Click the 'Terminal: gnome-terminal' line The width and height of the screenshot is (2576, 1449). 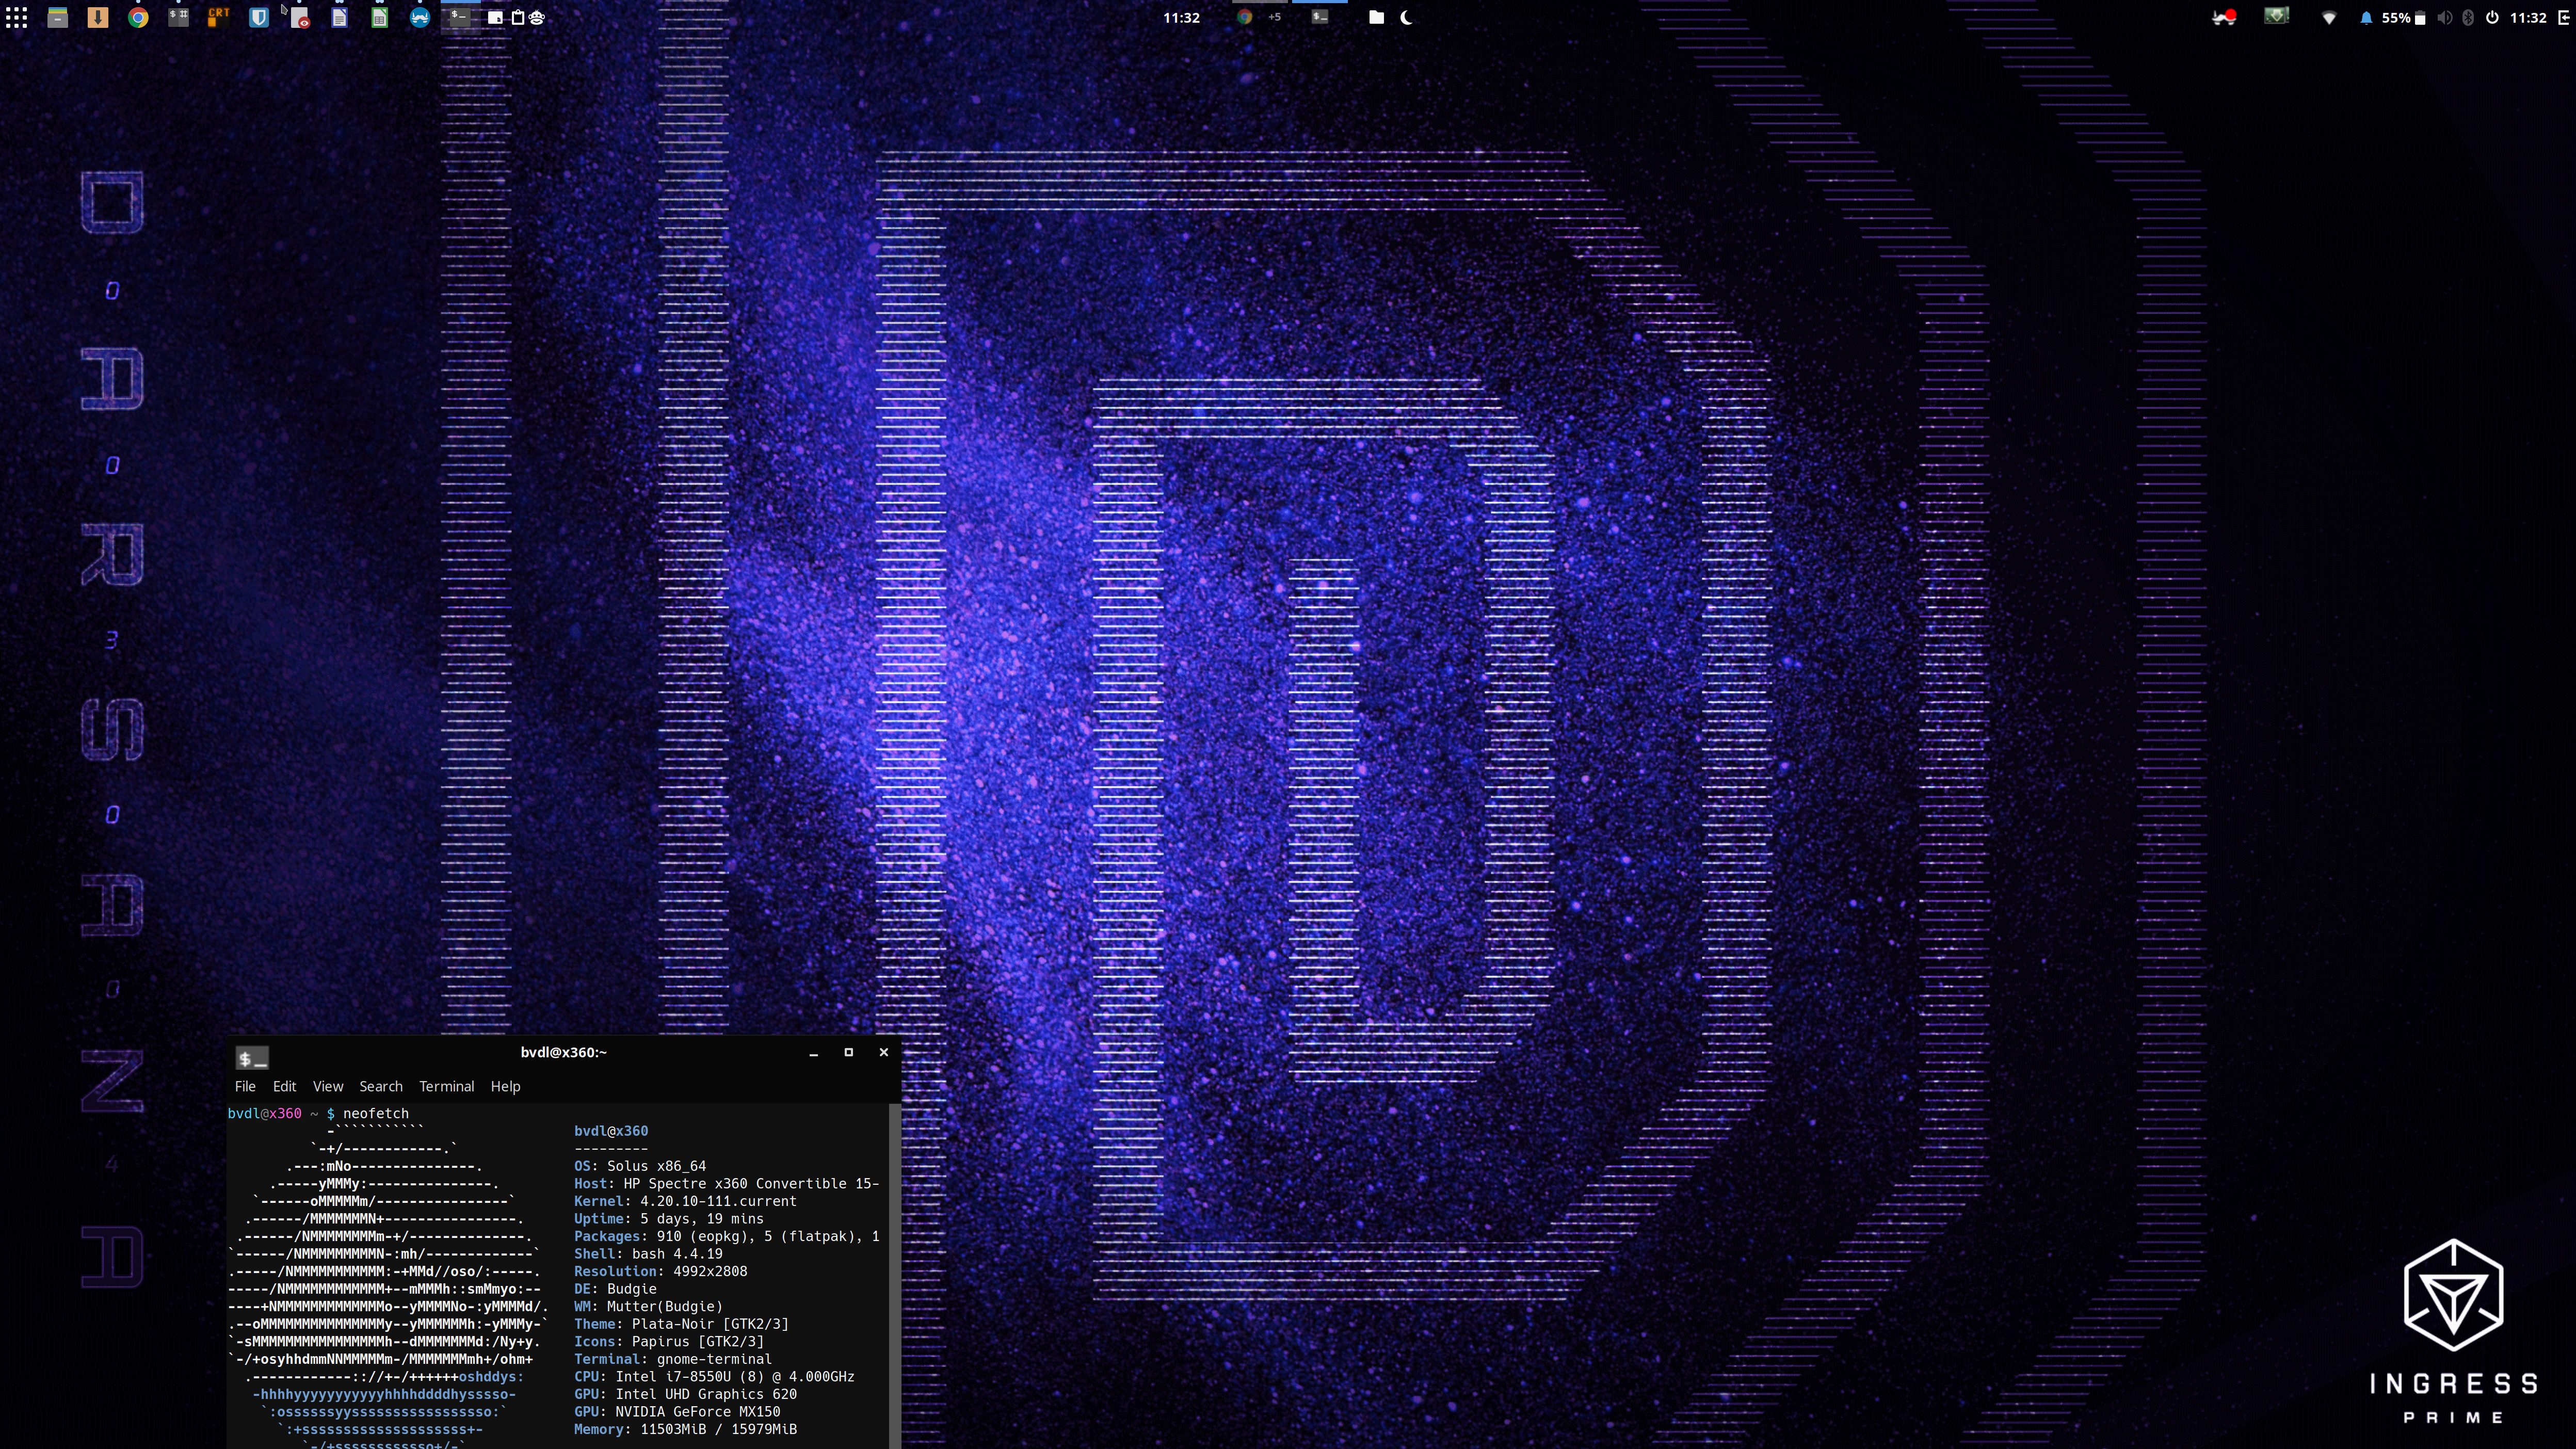coord(673,1359)
